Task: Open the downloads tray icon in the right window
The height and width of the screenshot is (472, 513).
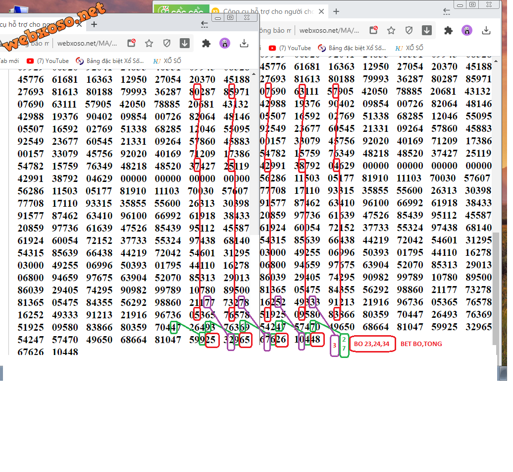Action: [x=486, y=30]
